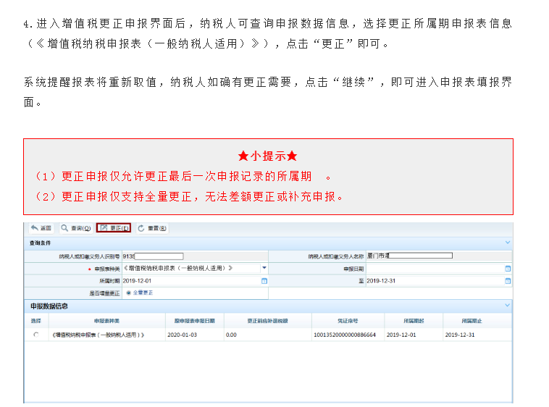
Task: Click the 查询(Q) search button
Action: point(76,228)
